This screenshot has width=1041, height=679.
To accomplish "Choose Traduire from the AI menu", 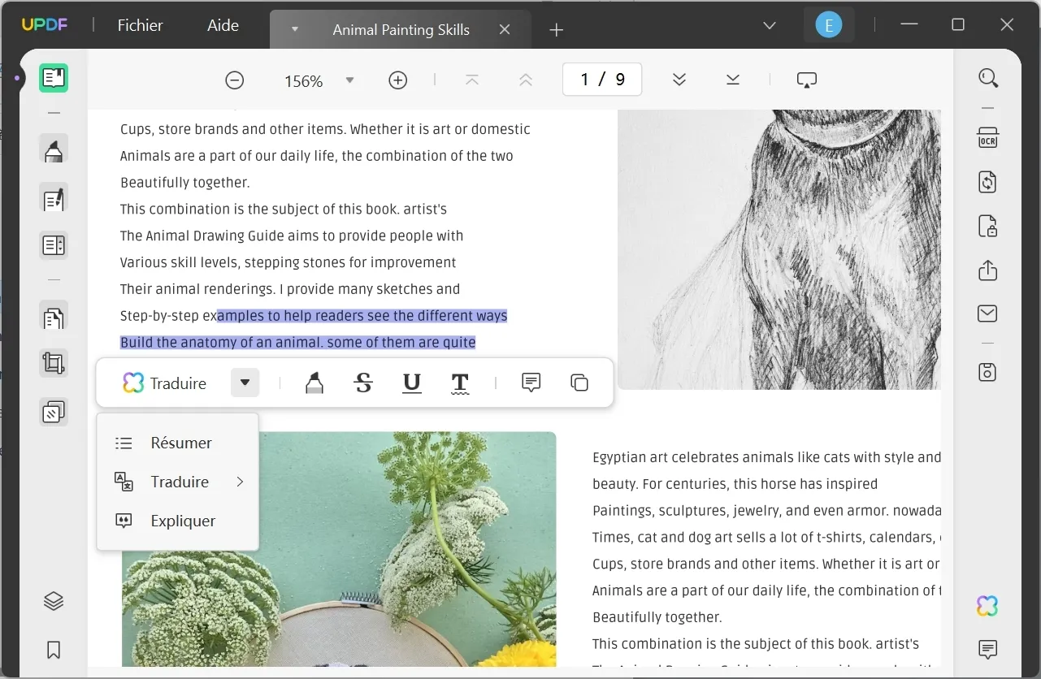I will [x=177, y=482].
